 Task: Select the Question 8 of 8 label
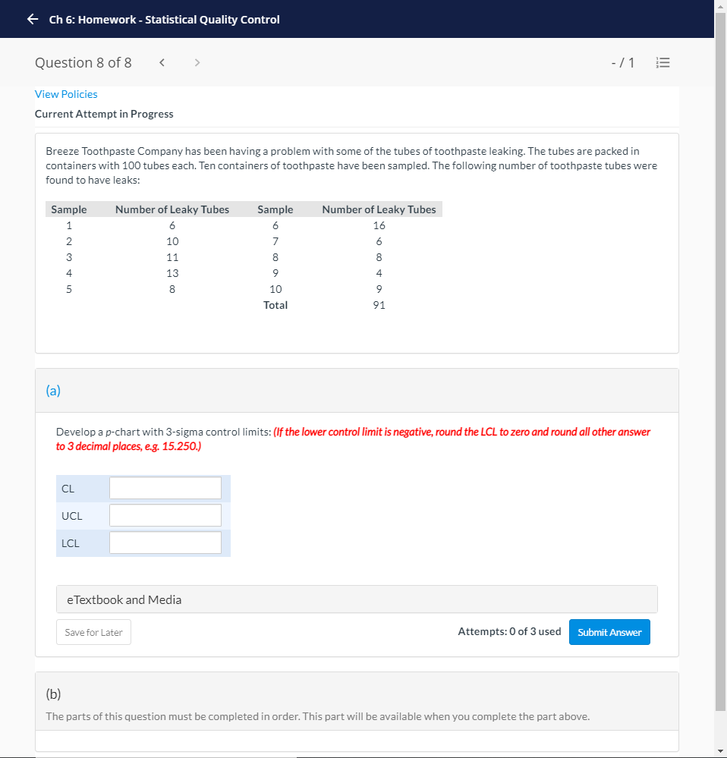pos(83,62)
